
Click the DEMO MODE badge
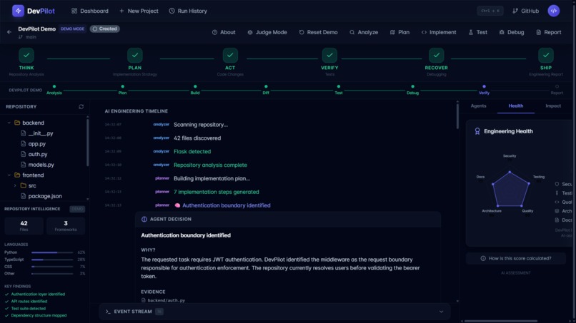click(72, 29)
